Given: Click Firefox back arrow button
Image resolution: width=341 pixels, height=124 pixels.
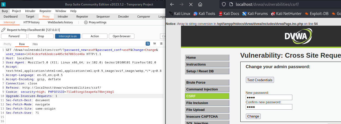Looking at the screenshot, I should tap(172, 4).
